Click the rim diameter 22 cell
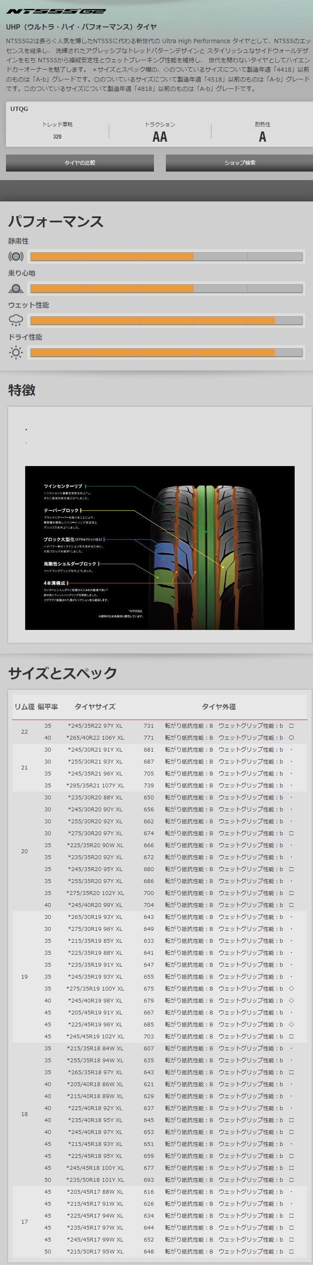The height and width of the screenshot is (1265, 313). (25, 732)
